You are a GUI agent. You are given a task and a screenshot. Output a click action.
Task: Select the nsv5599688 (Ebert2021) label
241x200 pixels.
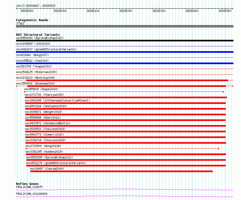click(43, 117)
